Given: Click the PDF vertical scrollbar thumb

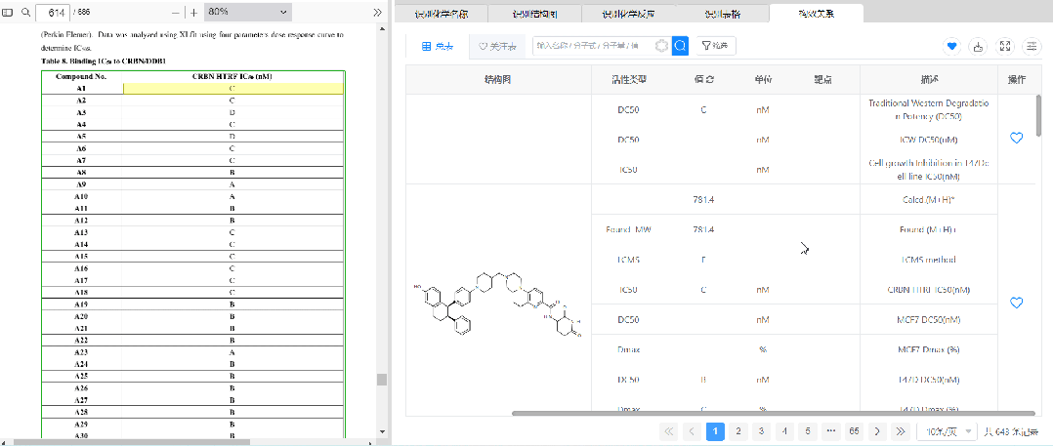Looking at the screenshot, I should coord(381,380).
